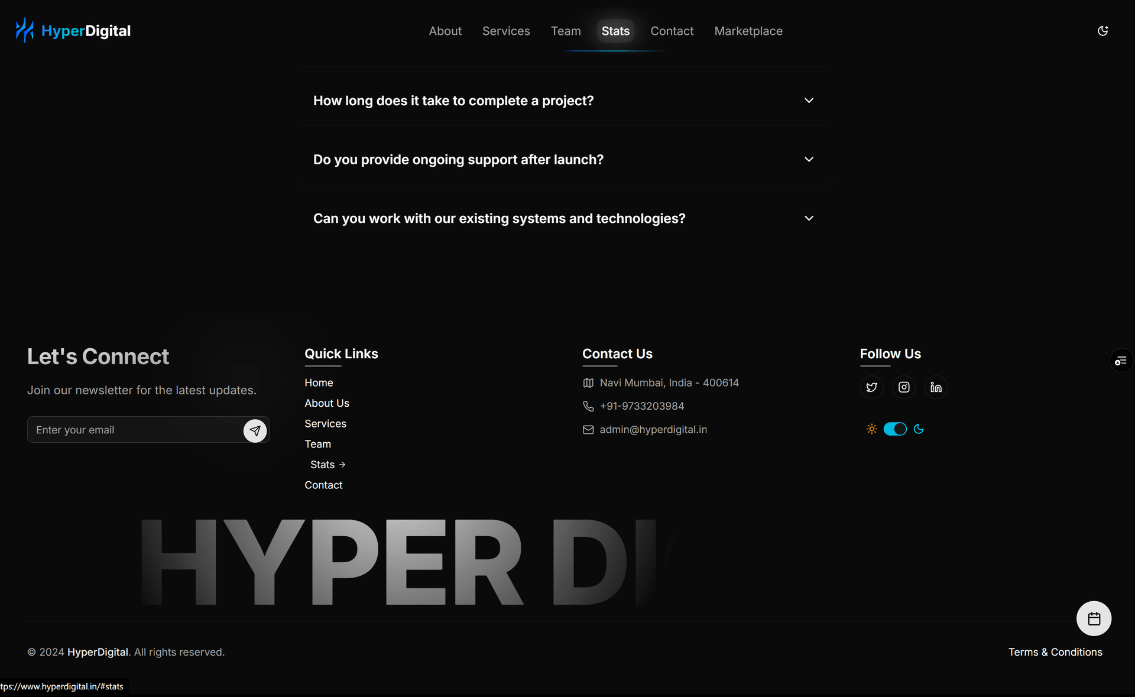
Task: Select Services in the top navigation
Action: [x=506, y=31]
